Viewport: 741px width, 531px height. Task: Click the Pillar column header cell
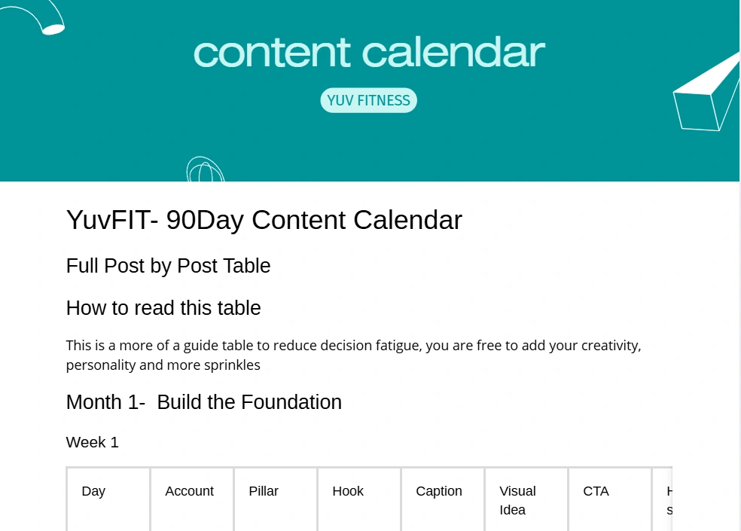pyautogui.click(x=276, y=499)
